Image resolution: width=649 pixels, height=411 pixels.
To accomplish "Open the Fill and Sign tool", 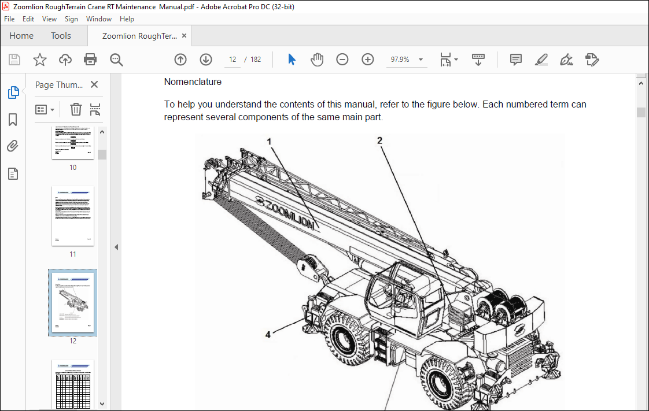I will [567, 60].
